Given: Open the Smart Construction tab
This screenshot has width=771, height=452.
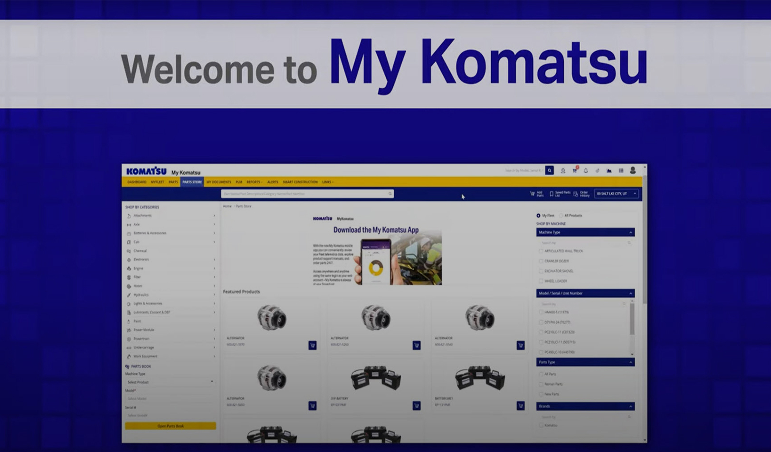Looking at the screenshot, I should [300, 182].
